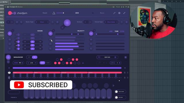Click the play triangle above the keyboard
Viewport: 184px width, 103px height.
point(114,86)
